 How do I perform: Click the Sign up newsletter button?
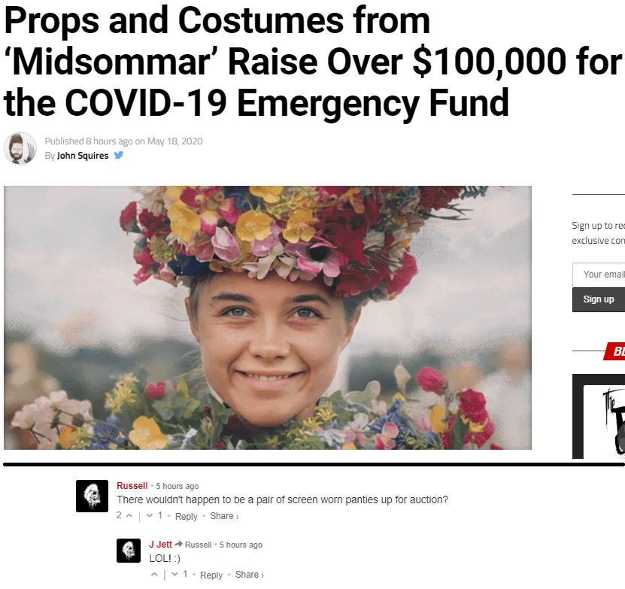(598, 299)
